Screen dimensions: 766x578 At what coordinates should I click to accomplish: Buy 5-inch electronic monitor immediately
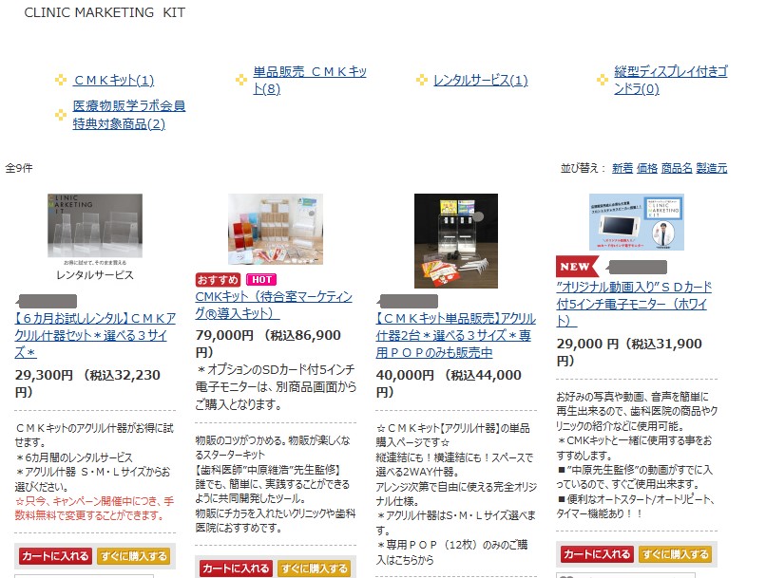pos(675,554)
